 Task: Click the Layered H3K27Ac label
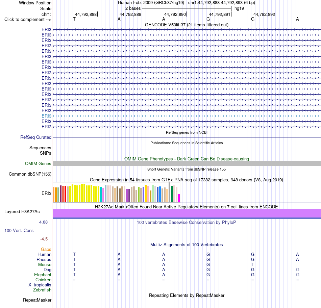click(22, 212)
